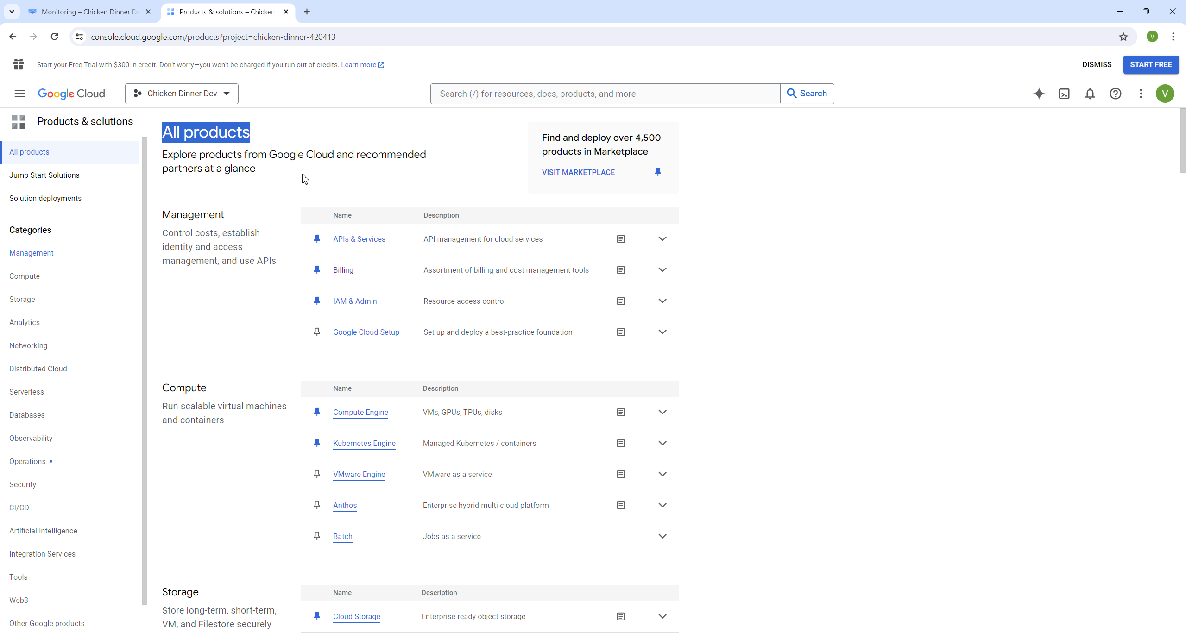The width and height of the screenshot is (1186, 639).
Task: Open the Chicken Dinner Dev project selector
Action: 182,94
